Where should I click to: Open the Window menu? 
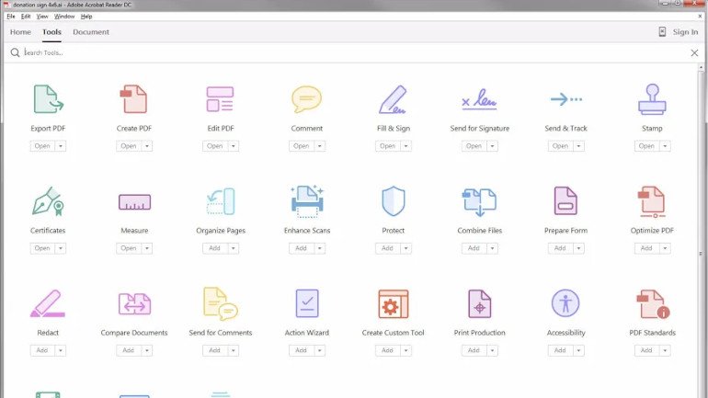(64, 17)
